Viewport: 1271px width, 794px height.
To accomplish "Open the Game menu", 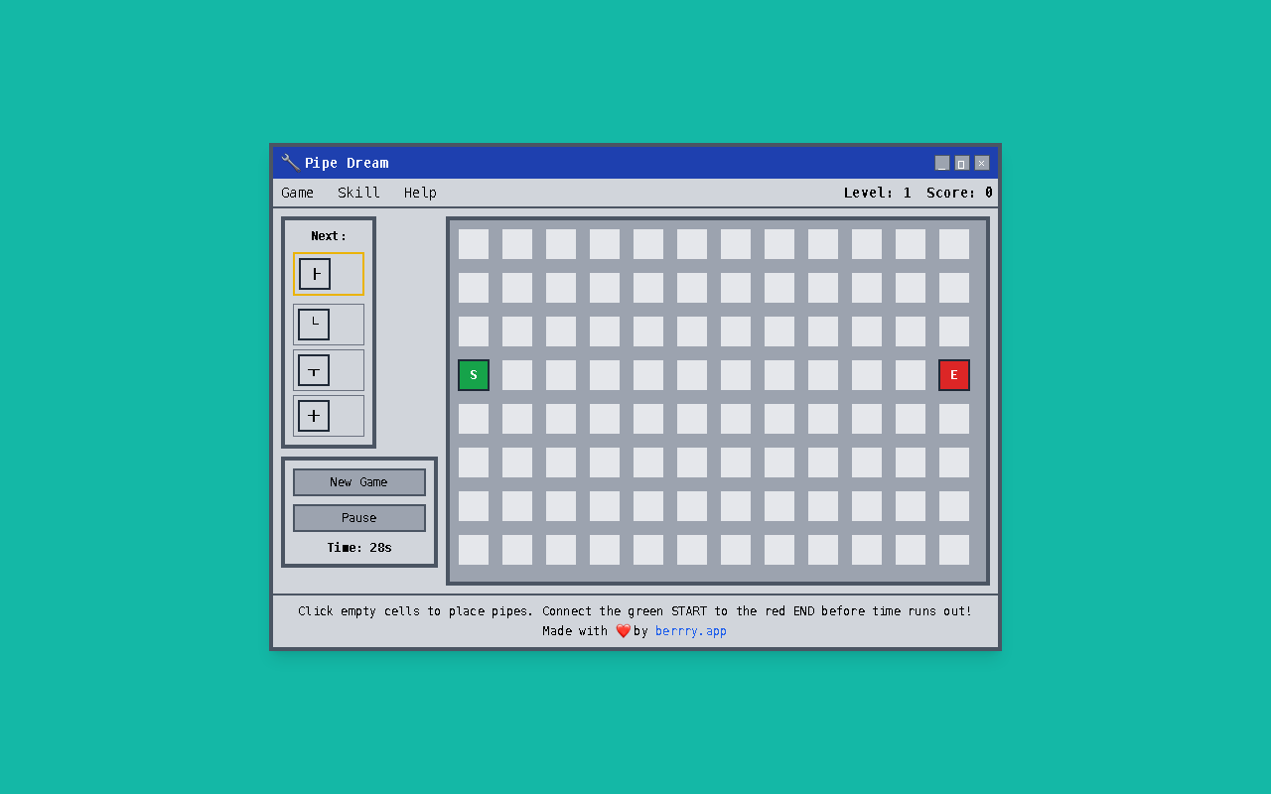I will (297, 193).
